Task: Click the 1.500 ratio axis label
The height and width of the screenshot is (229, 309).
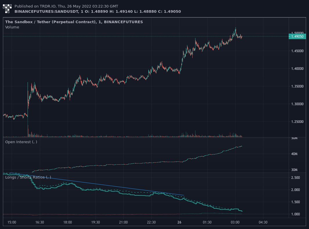Action: 295,202
